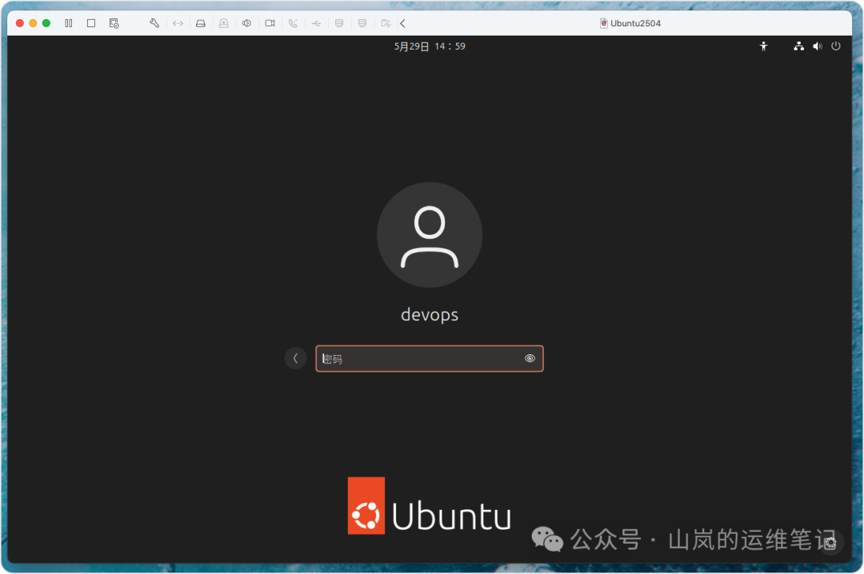This screenshot has height=574, width=864.
Task: Open the accessibility menu on the login screen
Action: (763, 46)
